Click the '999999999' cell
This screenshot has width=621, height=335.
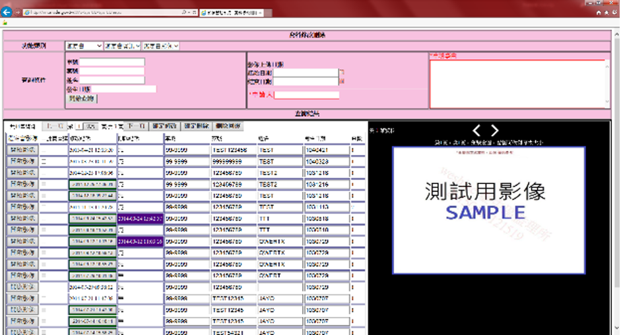pyautogui.click(x=234, y=162)
